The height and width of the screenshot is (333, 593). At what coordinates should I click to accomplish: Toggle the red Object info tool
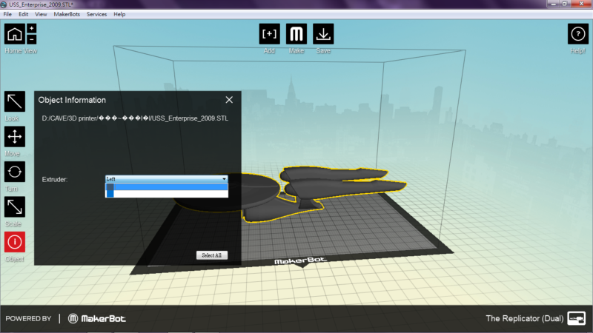point(15,242)
